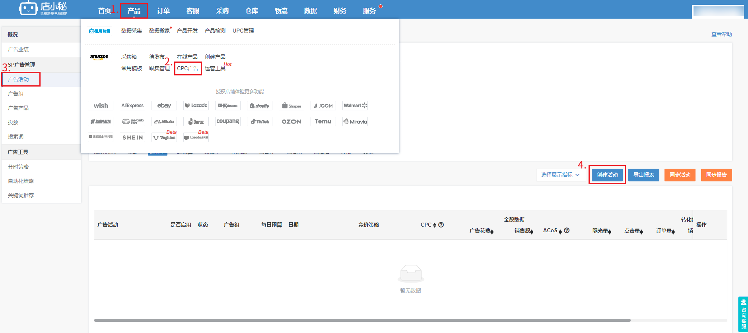Screen dimensions: 748x333
Task: Open the 咨询客服 support widget
Action: pos(743,314)
